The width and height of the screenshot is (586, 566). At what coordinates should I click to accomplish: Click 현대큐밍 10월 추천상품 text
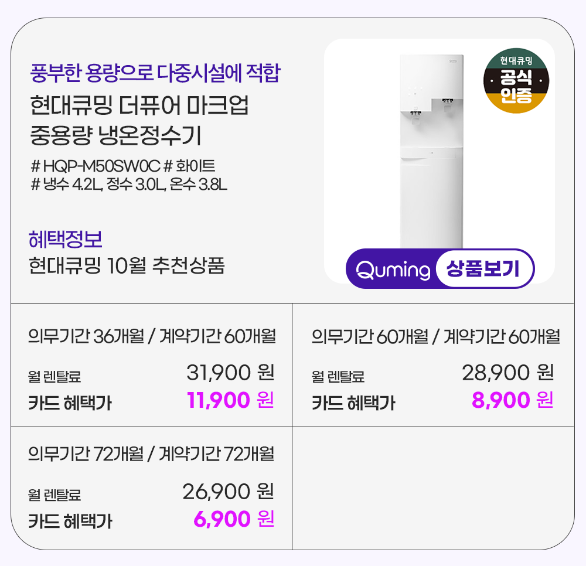(x=127, y=265)
